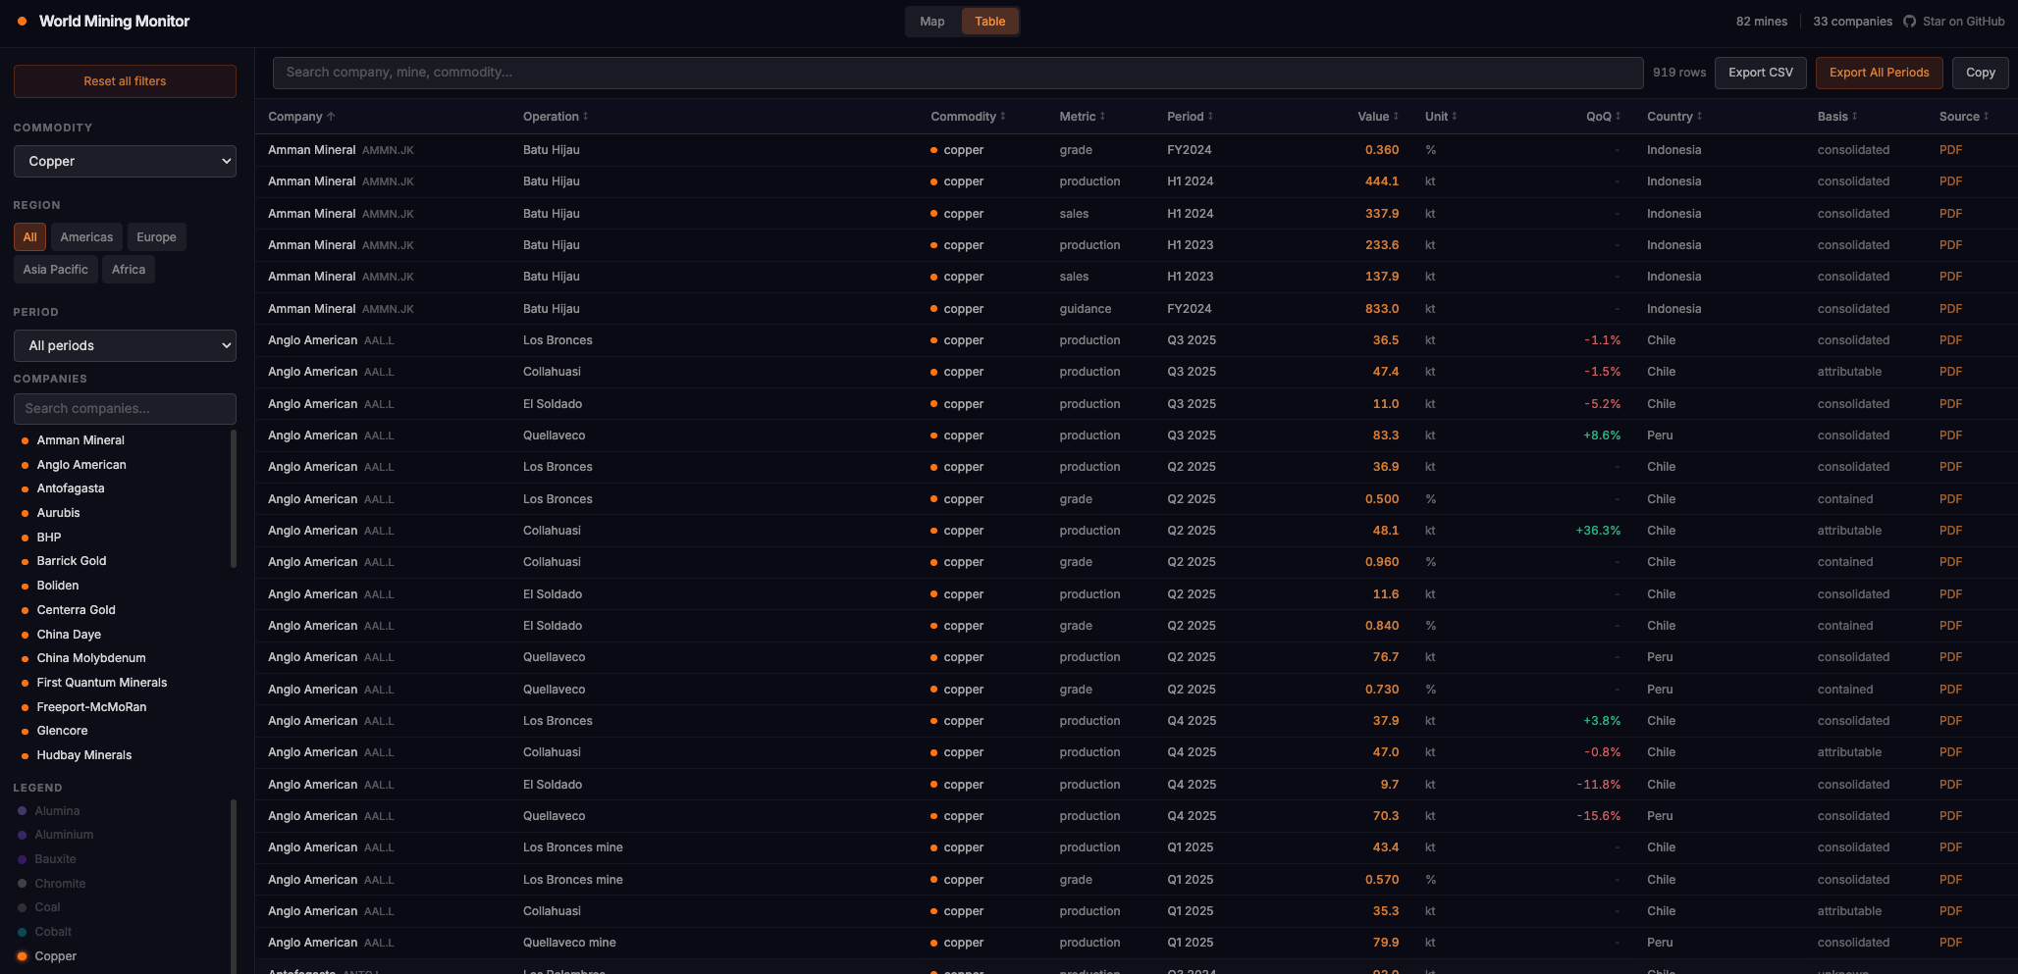Toggle the Africa region filter
2018x974 pixels.
click(129, 269)
